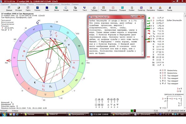The width and height of the screenshot is (186, 124).
Task: Toggle the green square status indicator
Action: click(132, 111)
